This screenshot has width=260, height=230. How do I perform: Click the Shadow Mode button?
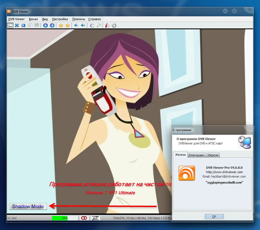click(28, 207)
